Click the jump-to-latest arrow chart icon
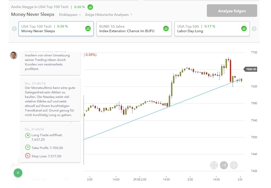The height and width of the screenshot is (188, 271). point(224,165)
